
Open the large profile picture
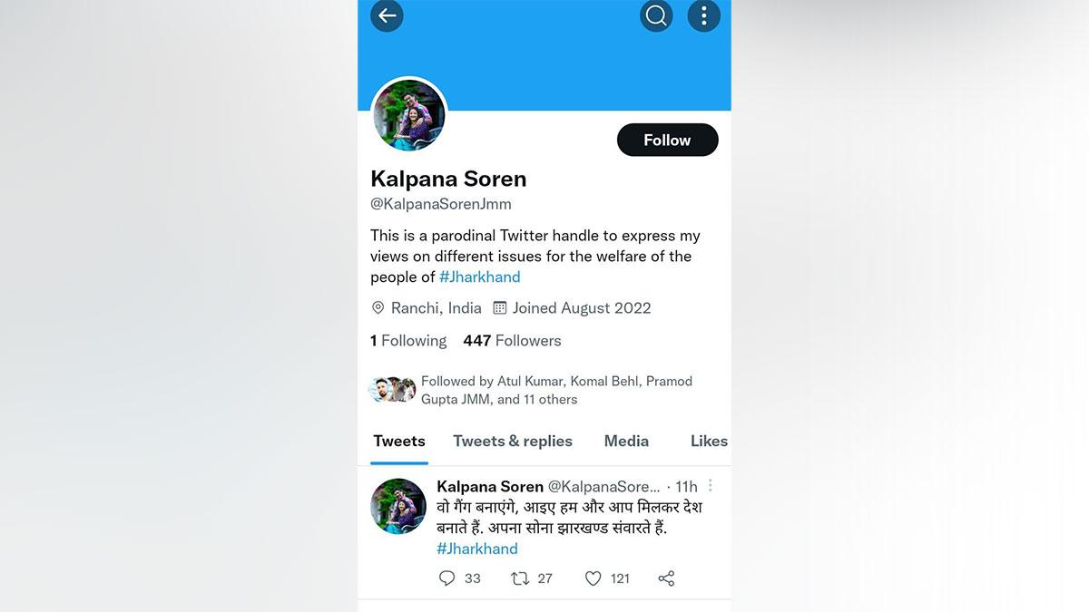tap(409, 115)
